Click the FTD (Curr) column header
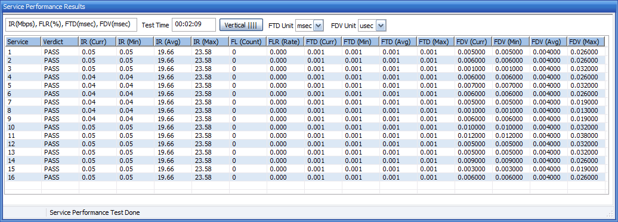The width and height of the screenshot is (618, 222). 323,41
